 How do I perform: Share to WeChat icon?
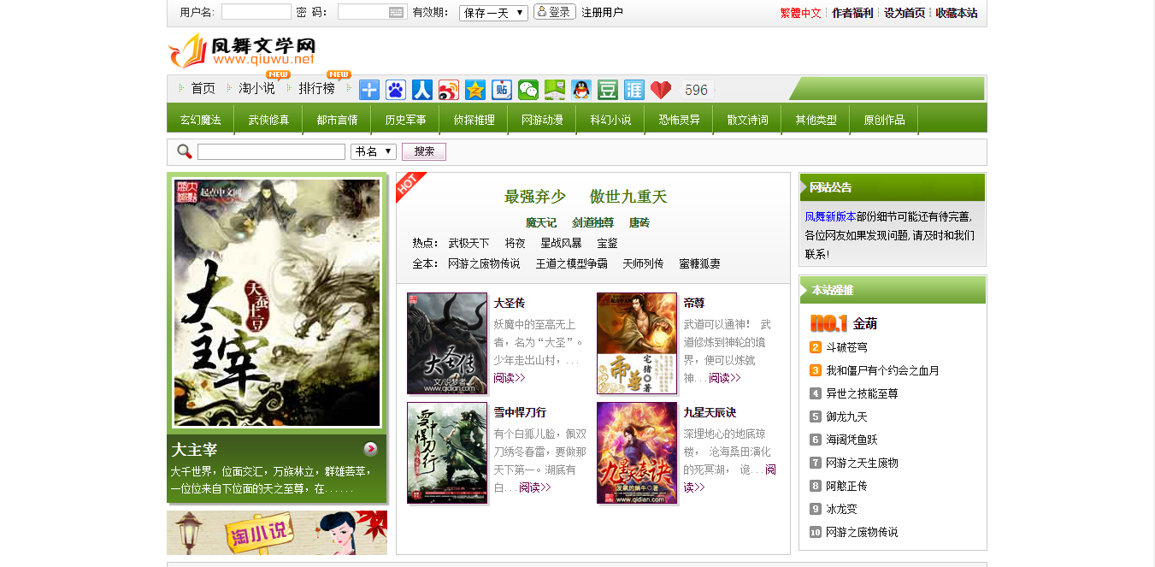[x=528, y=90]
